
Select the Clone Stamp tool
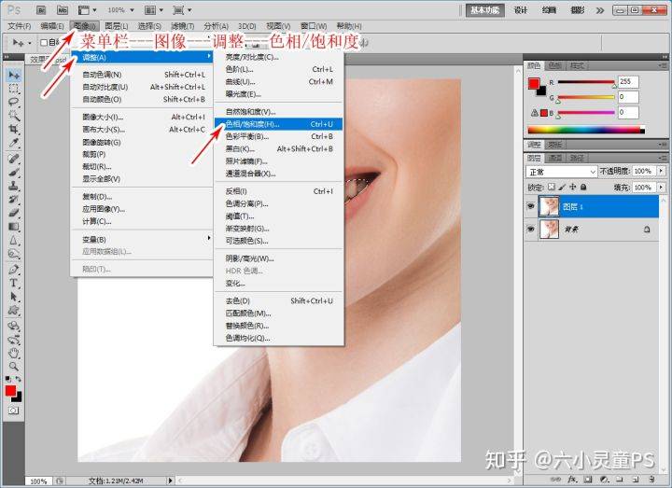pyautogui.click(x=13, y=186)
